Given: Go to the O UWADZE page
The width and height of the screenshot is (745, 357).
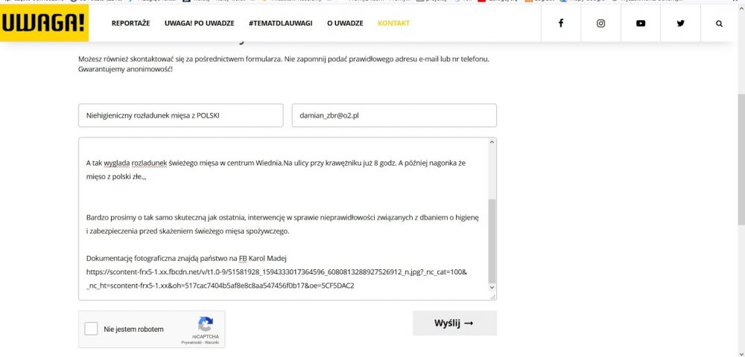Looking at the screenshot, I should [345, 23].
